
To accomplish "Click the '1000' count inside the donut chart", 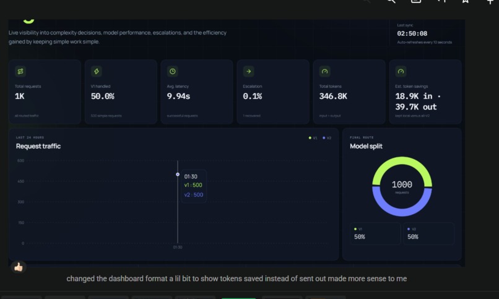I will (402, 184).
